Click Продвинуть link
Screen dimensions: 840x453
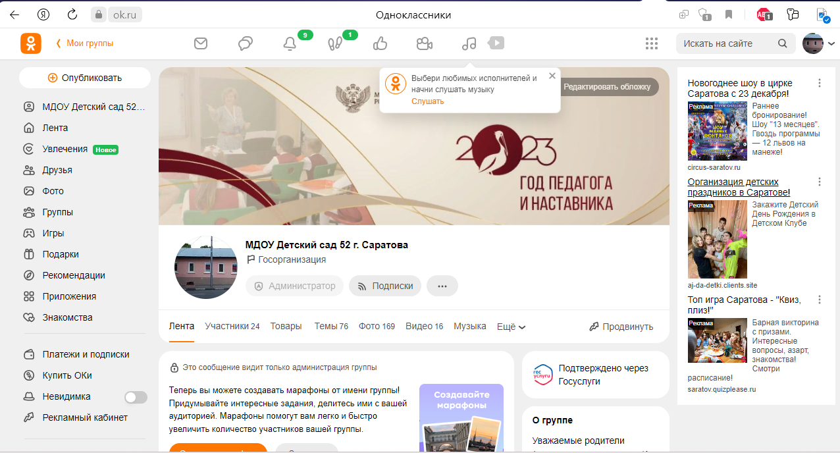tap(621, 327)
